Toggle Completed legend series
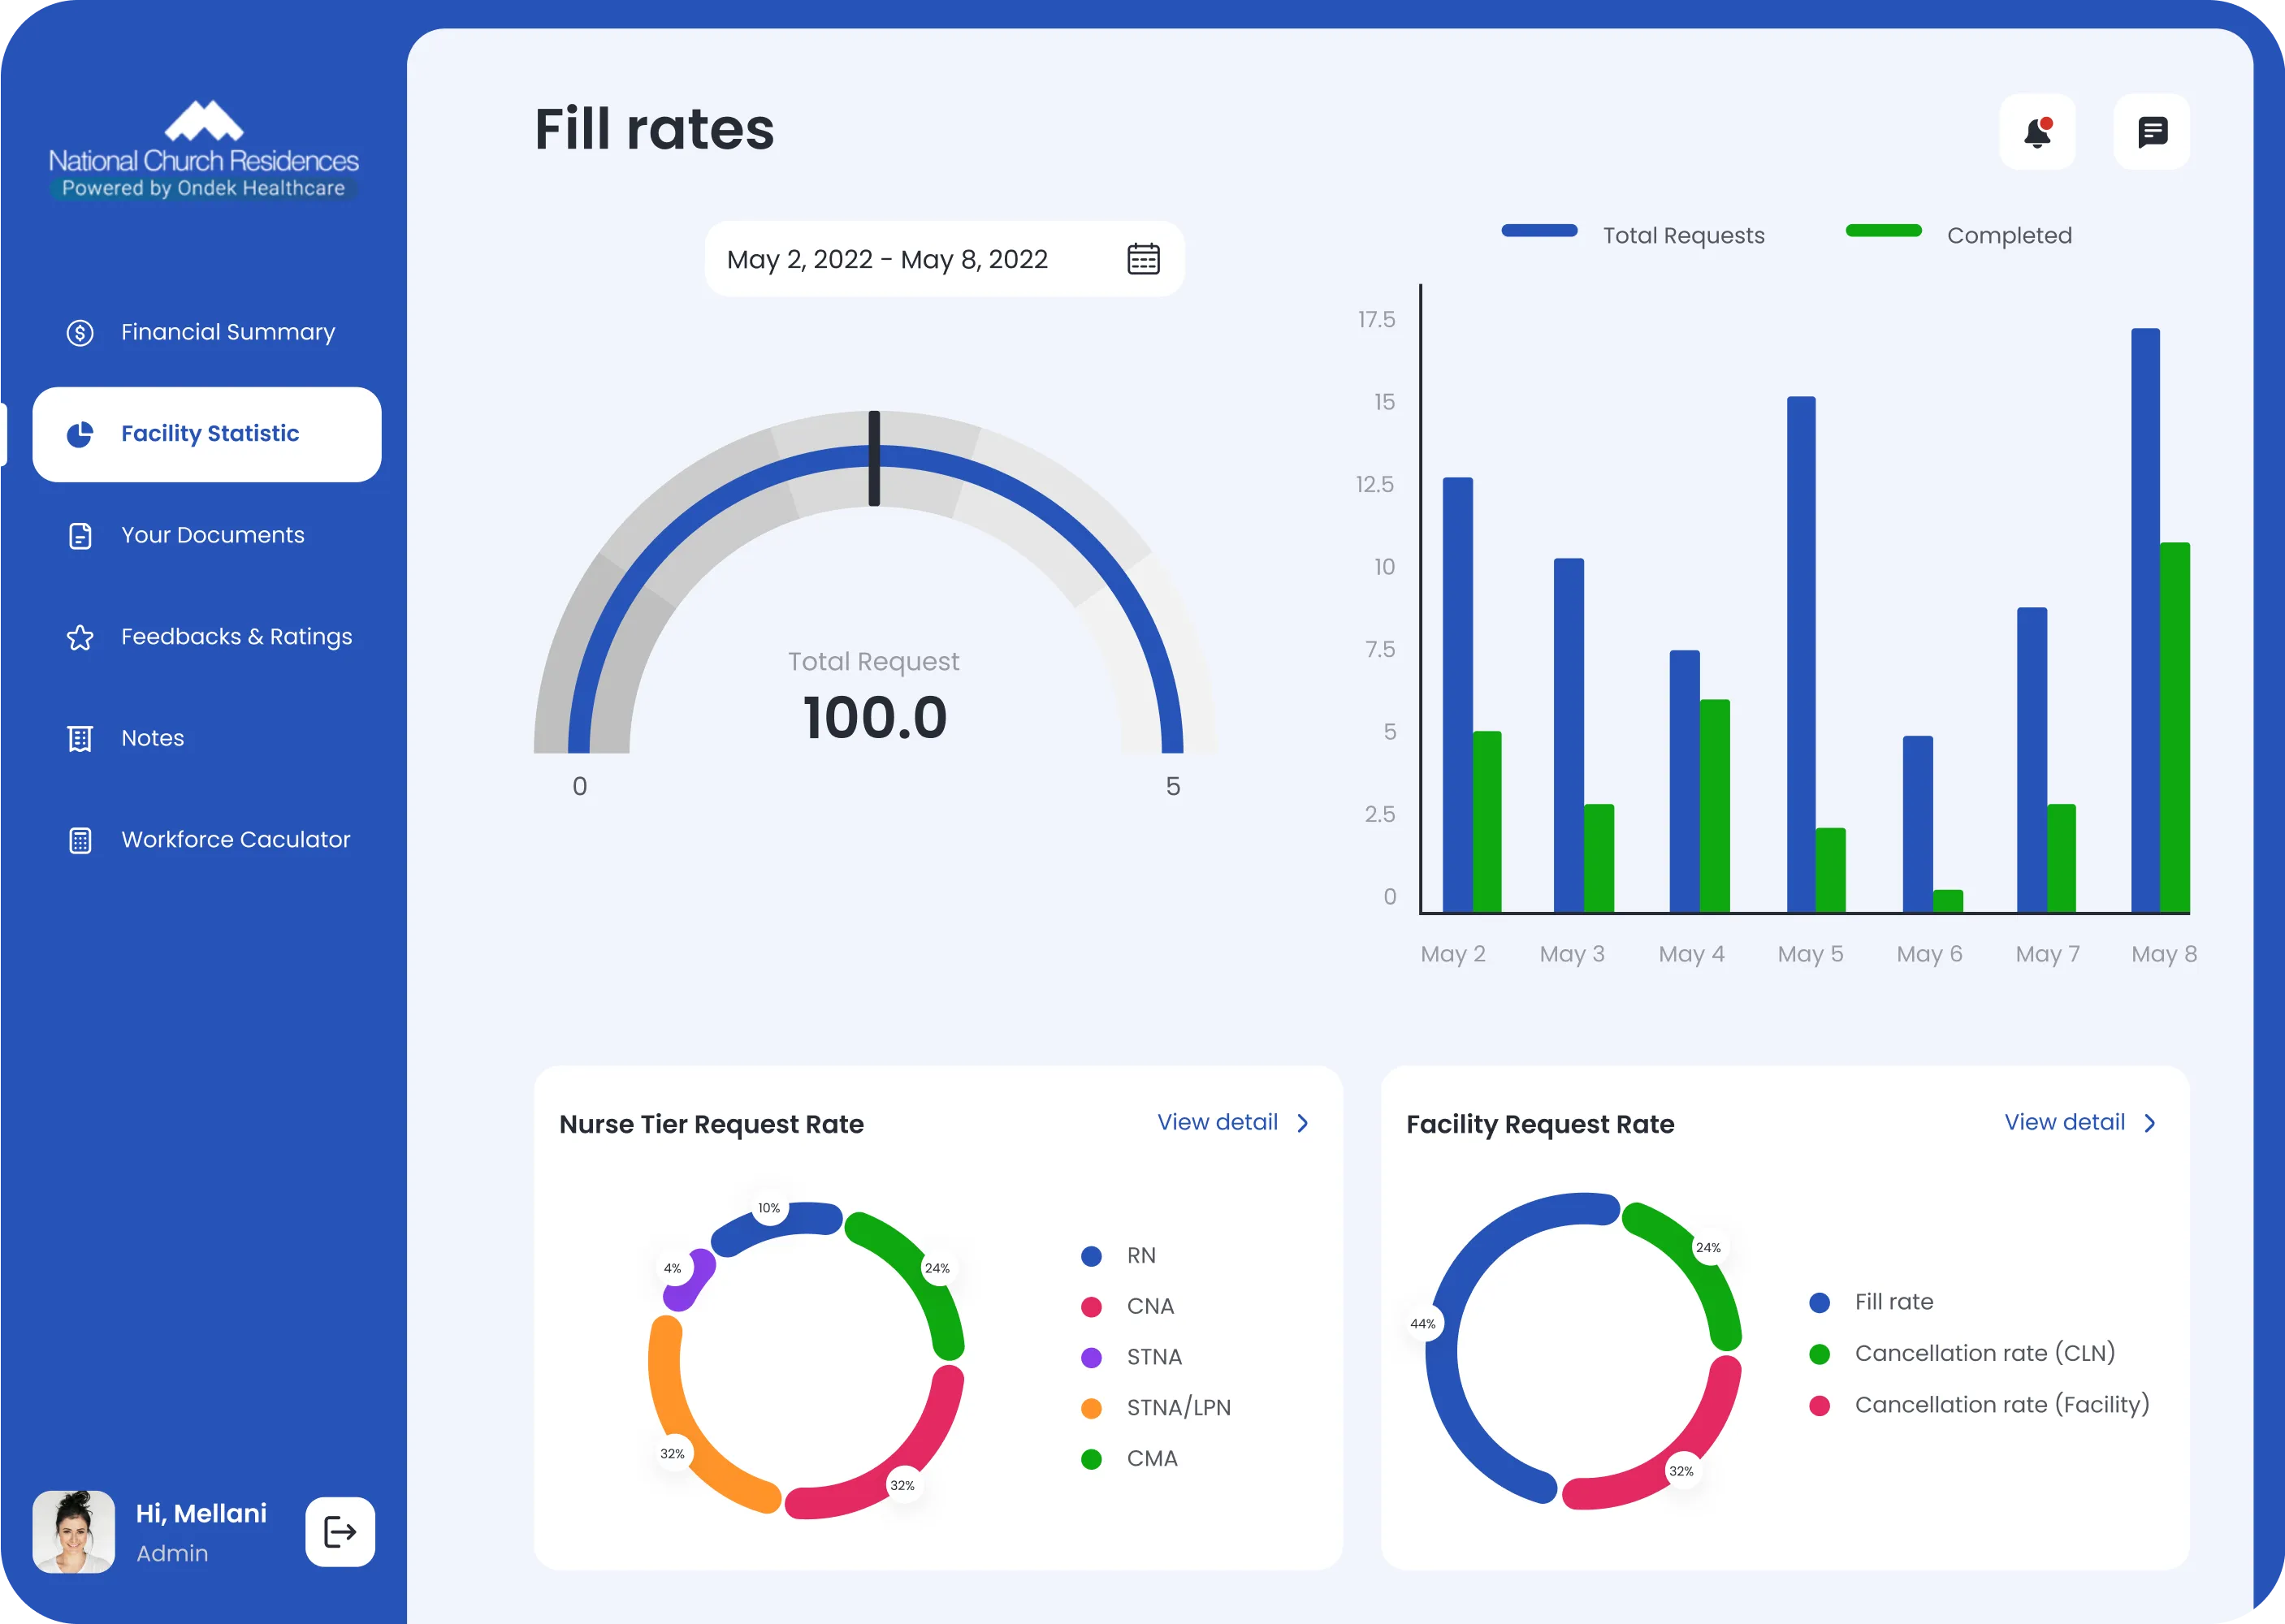 click(x=1958, y=235)
